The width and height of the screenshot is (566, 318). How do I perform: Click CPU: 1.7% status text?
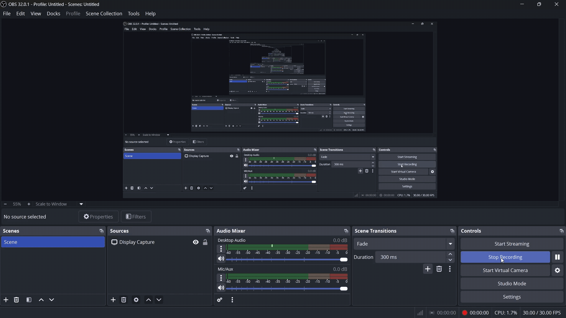point(506,313)
